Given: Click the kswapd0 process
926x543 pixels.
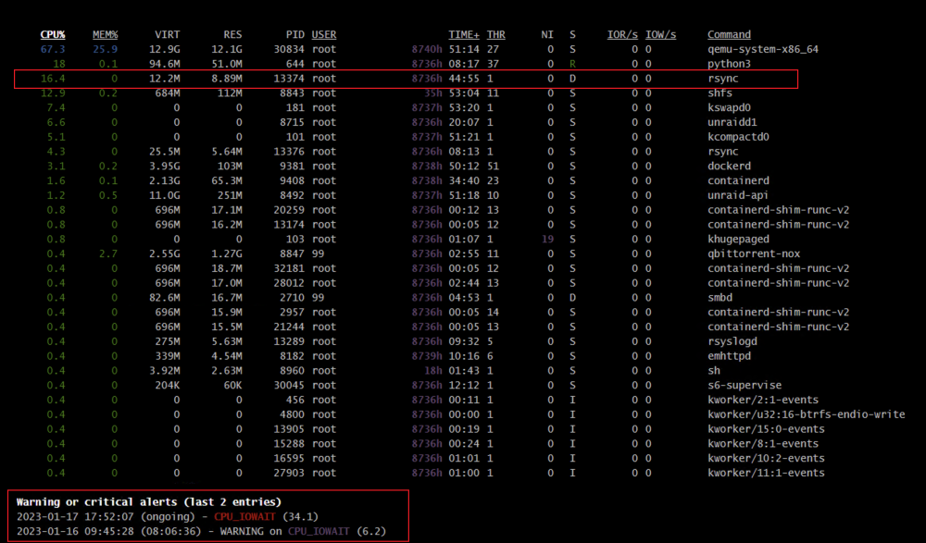Looking at the screenshot, I should pyautogui.click(x=730, y=107).
